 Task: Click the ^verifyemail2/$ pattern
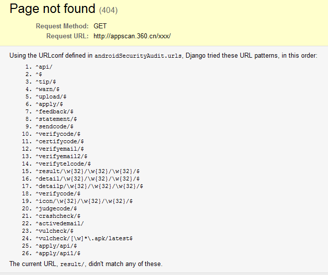pyautogui.click(x=61, y=156)
